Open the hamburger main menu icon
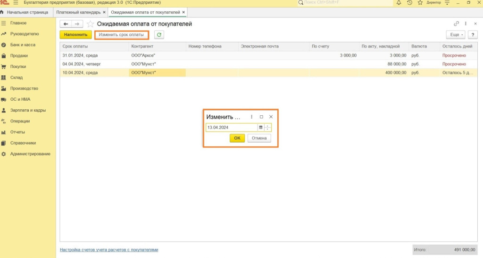The image size is (483, 258). tap(16, 3)
